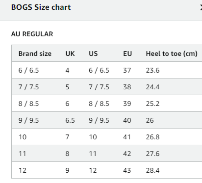Click the Brand size column header

point(35,53)
